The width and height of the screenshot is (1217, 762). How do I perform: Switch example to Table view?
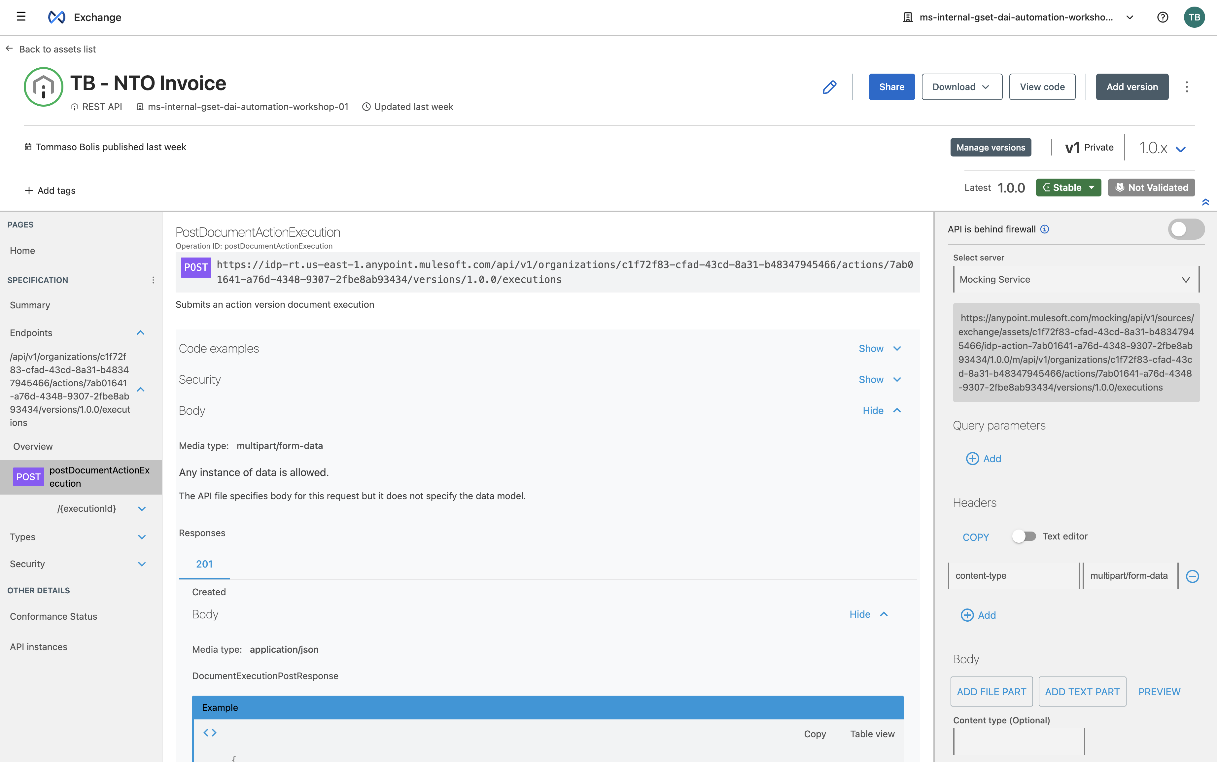click(872, 734)
